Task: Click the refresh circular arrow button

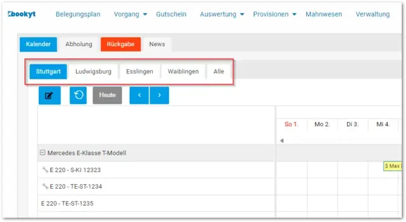Action: [x=78, y=95]
